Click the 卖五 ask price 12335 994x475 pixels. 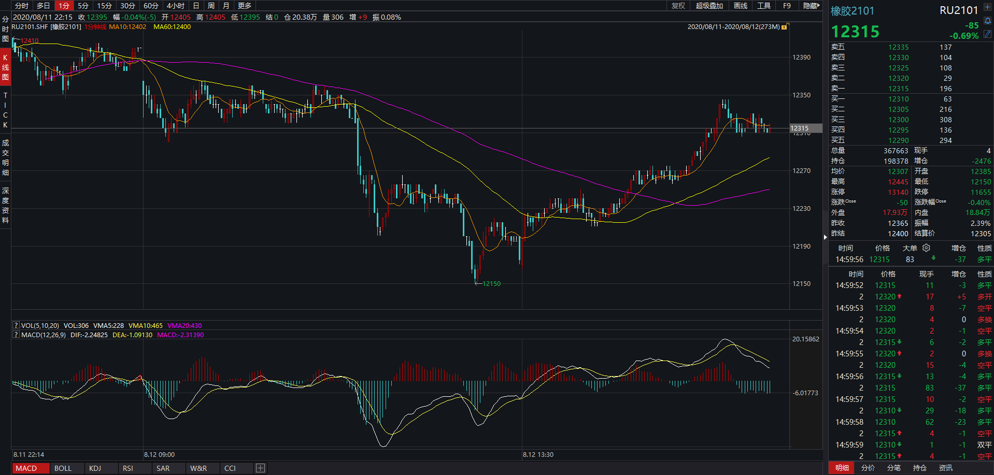(x=898, y=47)
